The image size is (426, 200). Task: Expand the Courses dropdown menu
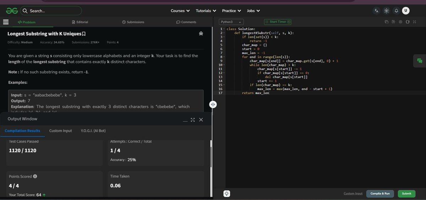pos(180,11)
